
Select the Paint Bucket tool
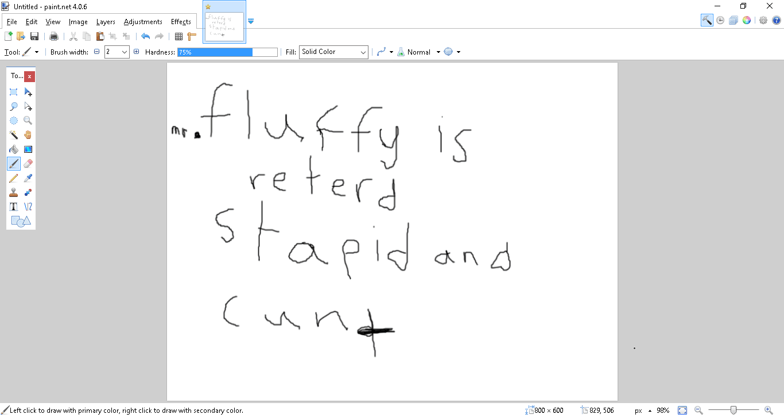pyautogui.click(x=14, y=149)
